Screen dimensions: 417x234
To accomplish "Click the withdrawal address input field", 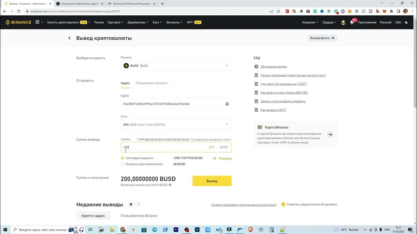I will coord(176,104).
